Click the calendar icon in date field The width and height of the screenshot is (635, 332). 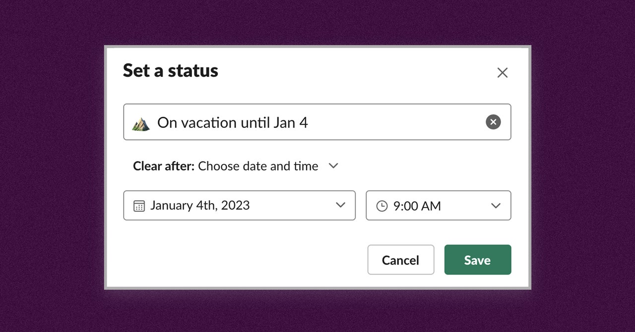(139, 206)
